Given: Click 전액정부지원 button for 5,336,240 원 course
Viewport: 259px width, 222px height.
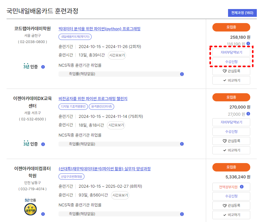Looking at the screenshot, I should coord(231,187).
